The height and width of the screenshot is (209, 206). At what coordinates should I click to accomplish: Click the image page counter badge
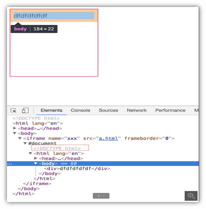click(101, 196)
